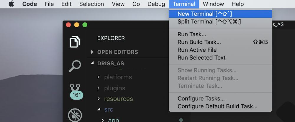Image resolution: width=295 pixels, height=122 pixels.
Task: Expand the app folder arrow
Action: coord(103,120)
